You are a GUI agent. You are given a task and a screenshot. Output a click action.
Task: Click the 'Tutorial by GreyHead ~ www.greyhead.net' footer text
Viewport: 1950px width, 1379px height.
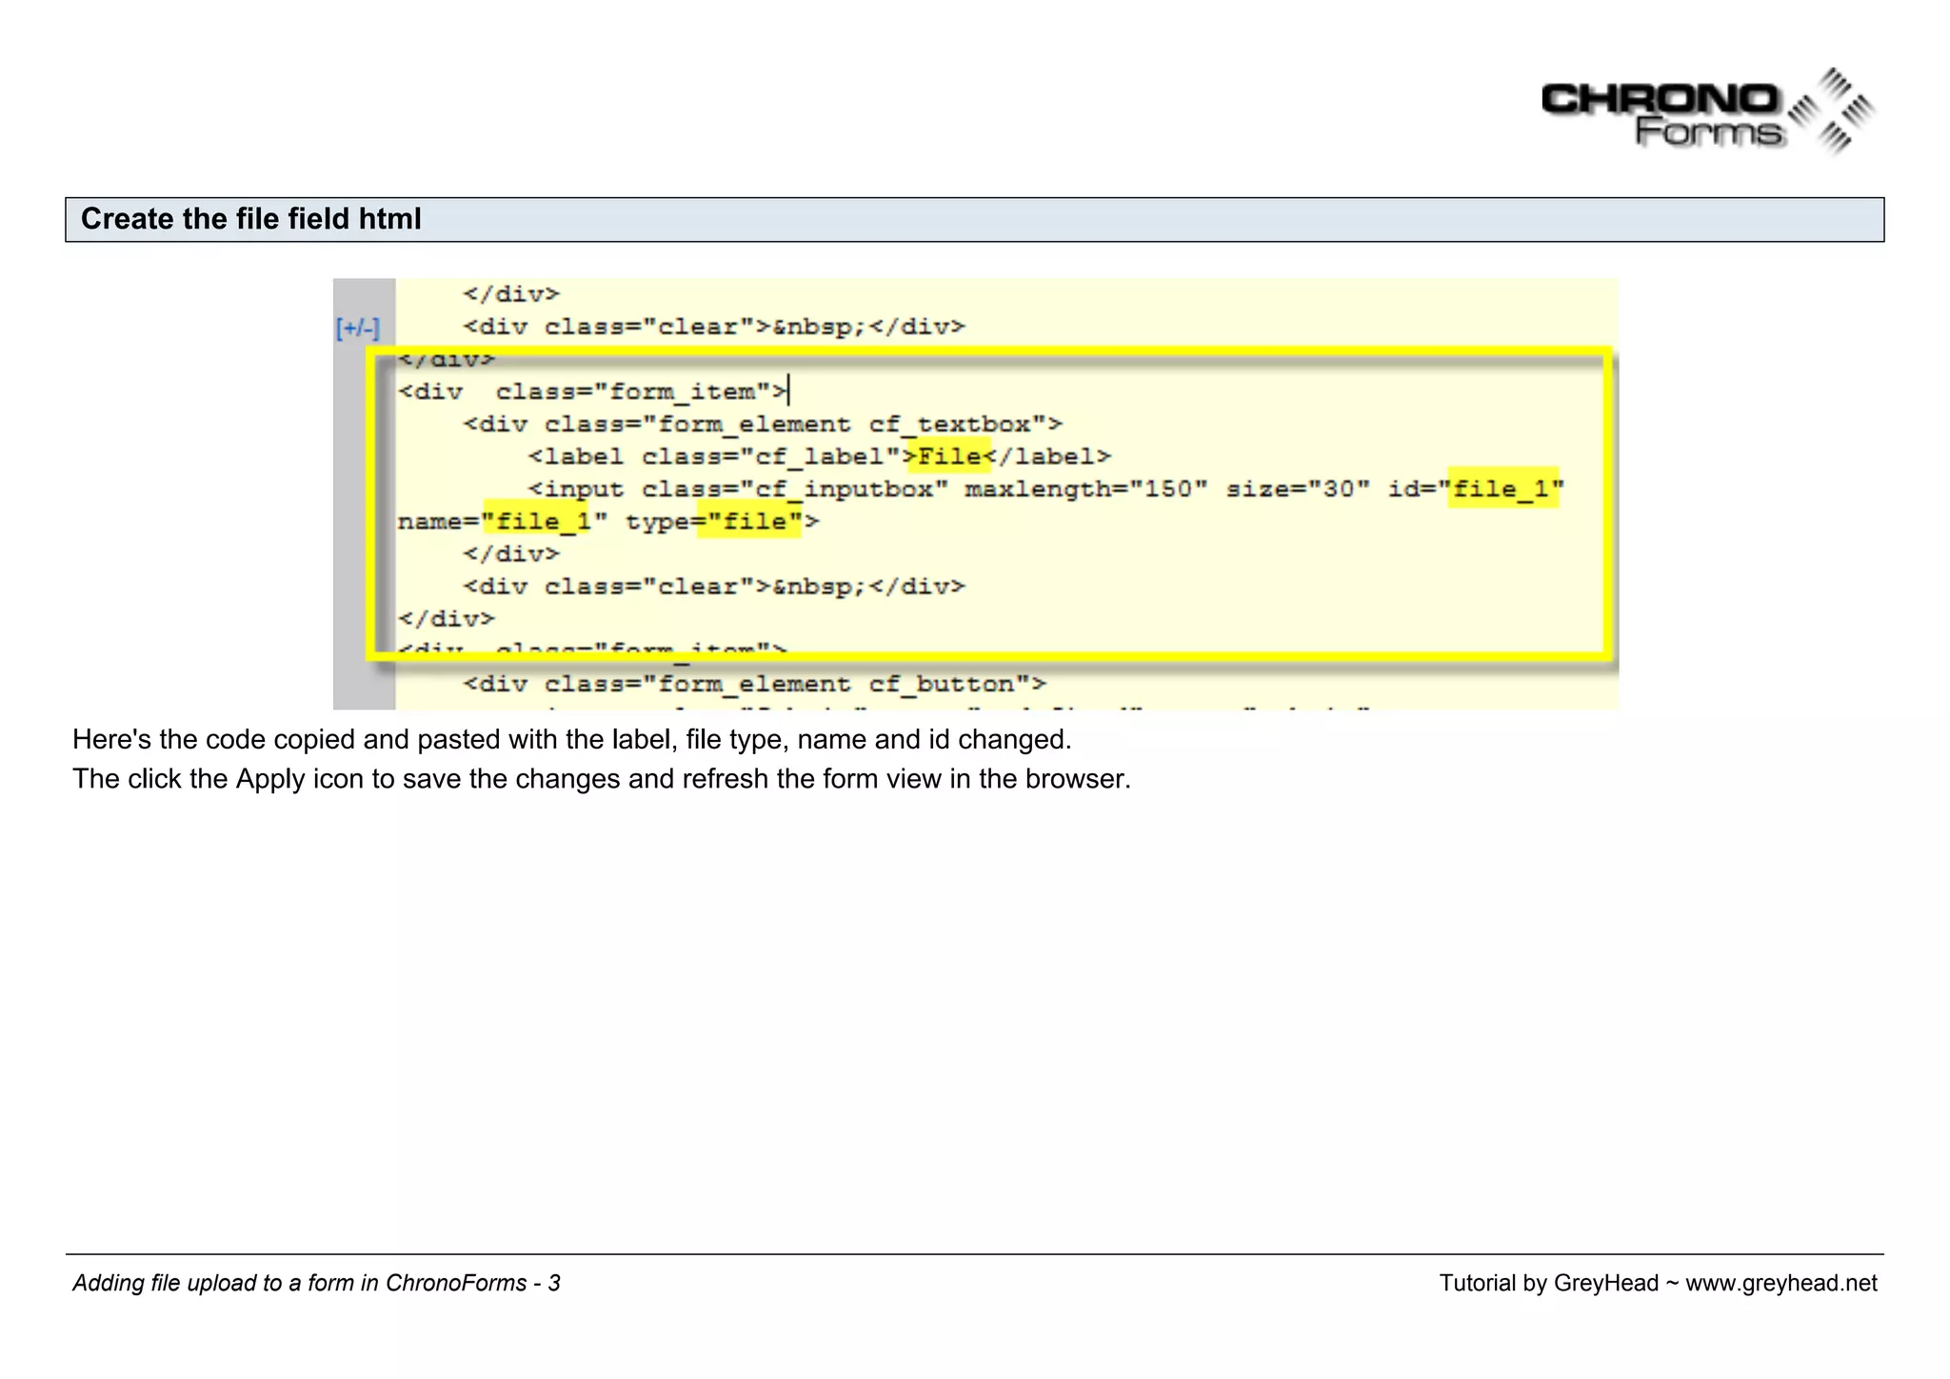[1658, 1284]
